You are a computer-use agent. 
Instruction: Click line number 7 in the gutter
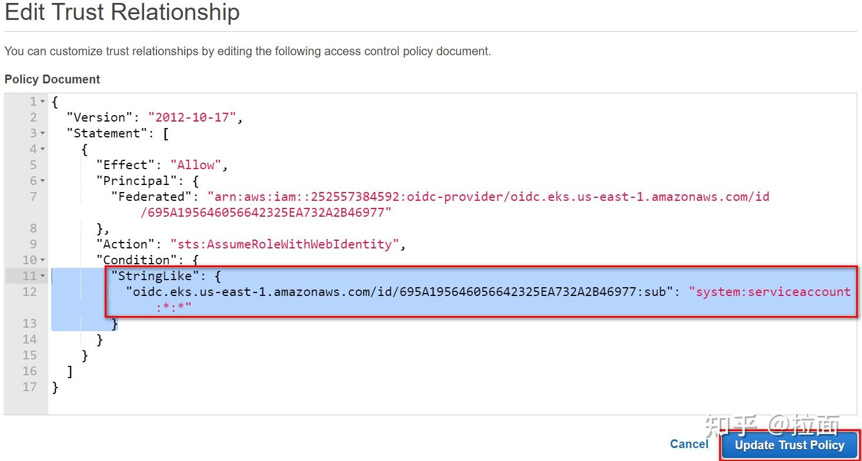(x=34, y=197)
